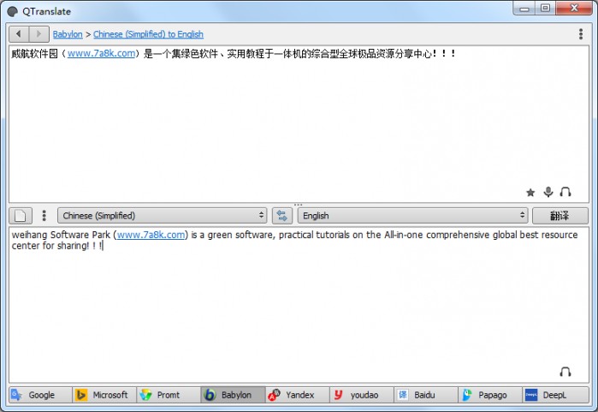
Task: Switch to Yandex translation service
Action: [x=297, y=395]
